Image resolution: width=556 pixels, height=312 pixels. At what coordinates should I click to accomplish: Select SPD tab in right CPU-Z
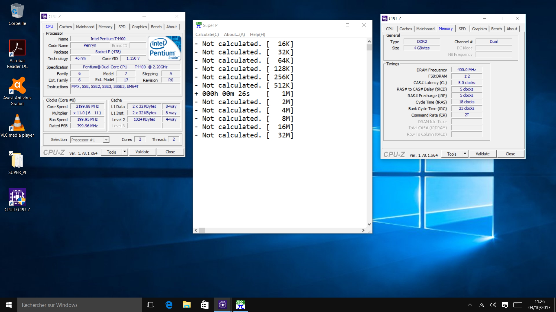click(x=462, y=29)
